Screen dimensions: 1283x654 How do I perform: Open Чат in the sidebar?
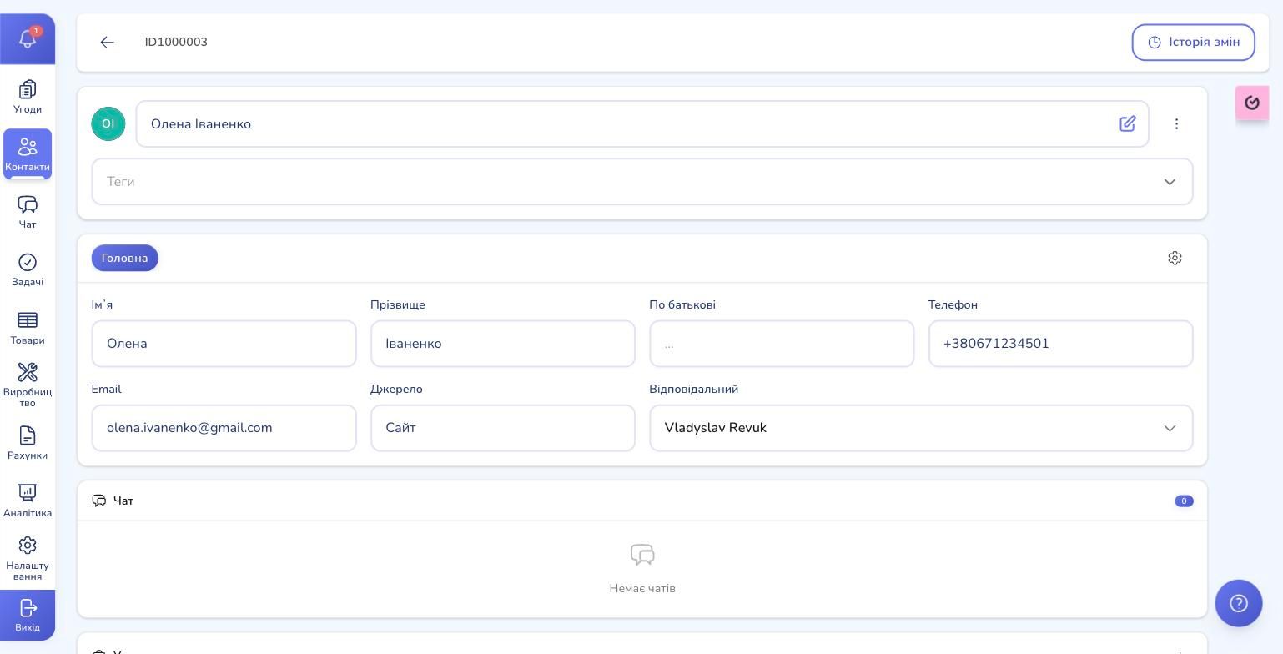pyautogui.click(x=28, y=212)
